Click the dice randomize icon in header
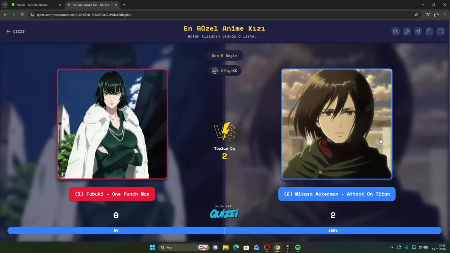 pos(407,31)
